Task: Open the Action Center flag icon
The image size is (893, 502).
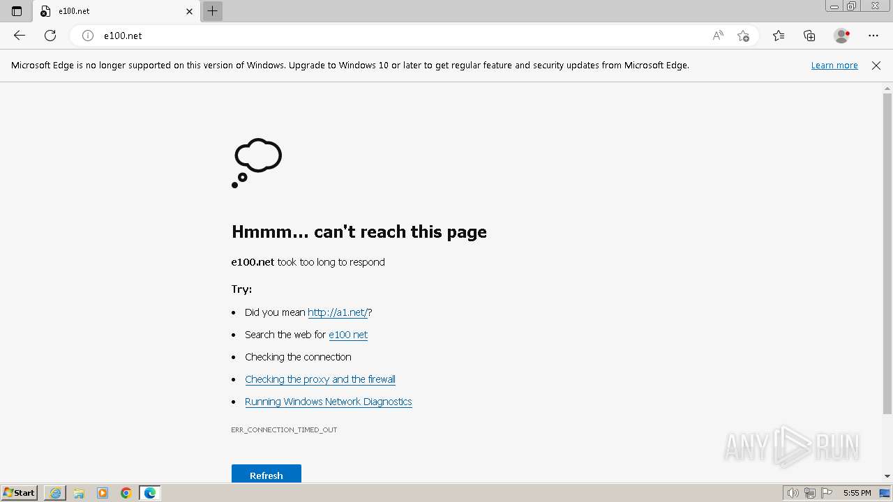Action: click(827, 493)
